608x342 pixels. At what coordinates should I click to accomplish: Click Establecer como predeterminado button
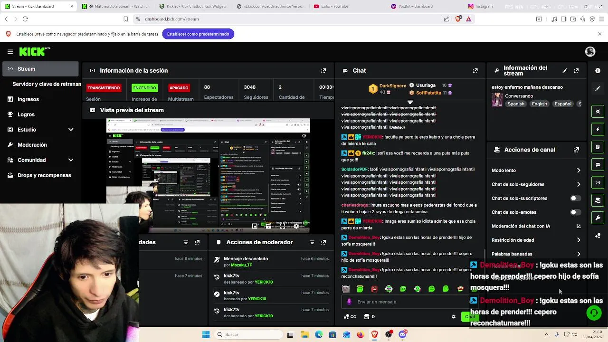(198, 34)
